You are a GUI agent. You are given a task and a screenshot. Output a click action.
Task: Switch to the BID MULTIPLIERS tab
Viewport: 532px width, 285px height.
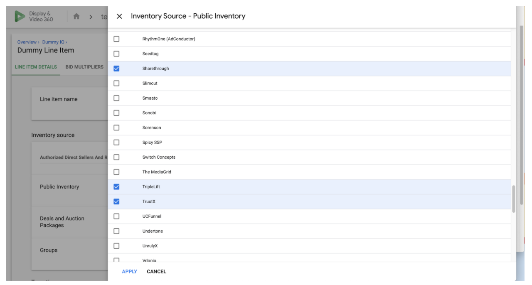(84, 67)
